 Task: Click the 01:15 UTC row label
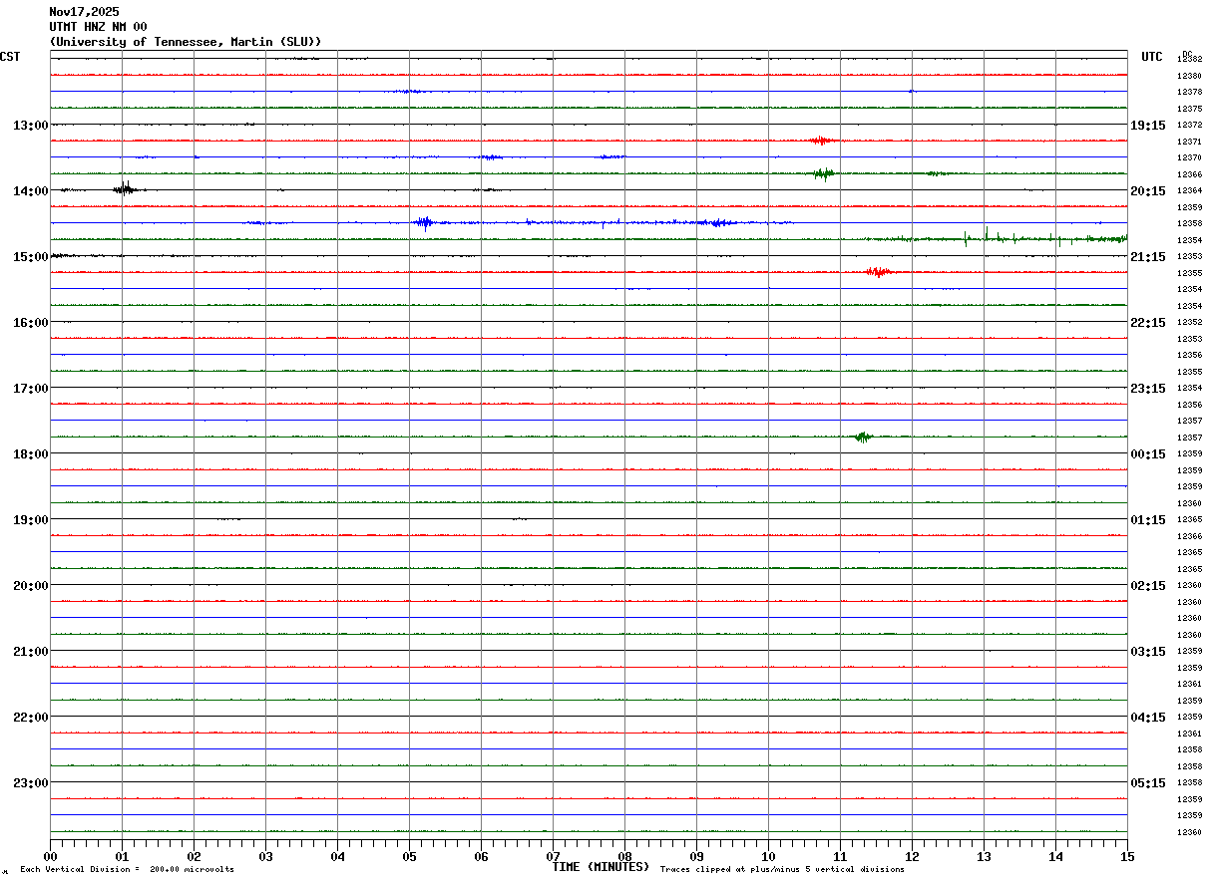(x=1147, y=520)
